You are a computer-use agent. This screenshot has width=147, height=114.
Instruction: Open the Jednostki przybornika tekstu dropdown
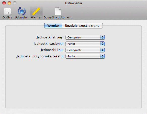tap(85, 56)
